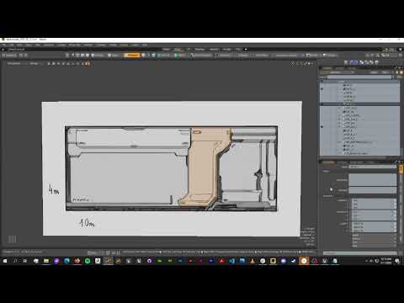The image size is (404, 303).
Task: Open the Windows notification center
Action: [397, 261]
